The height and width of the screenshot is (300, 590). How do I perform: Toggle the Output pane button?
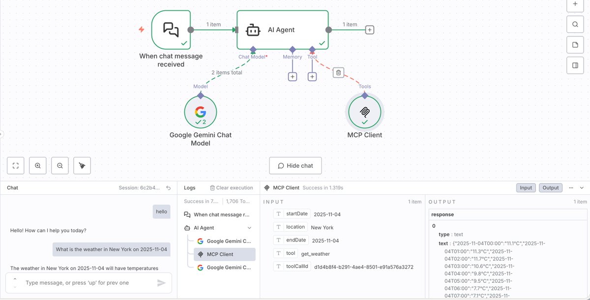tap(551, 188)
